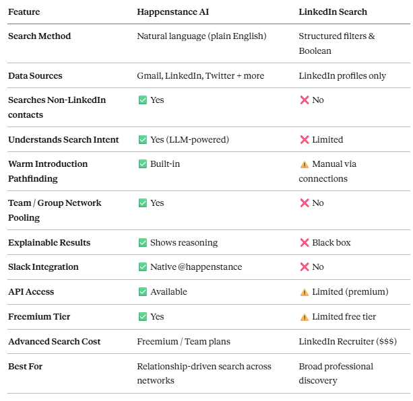Image resolution: width=413 pixels, height=401 pixels.
Task: Click the warning icon beside "Manual via connections"
Action: pos(304,164)
